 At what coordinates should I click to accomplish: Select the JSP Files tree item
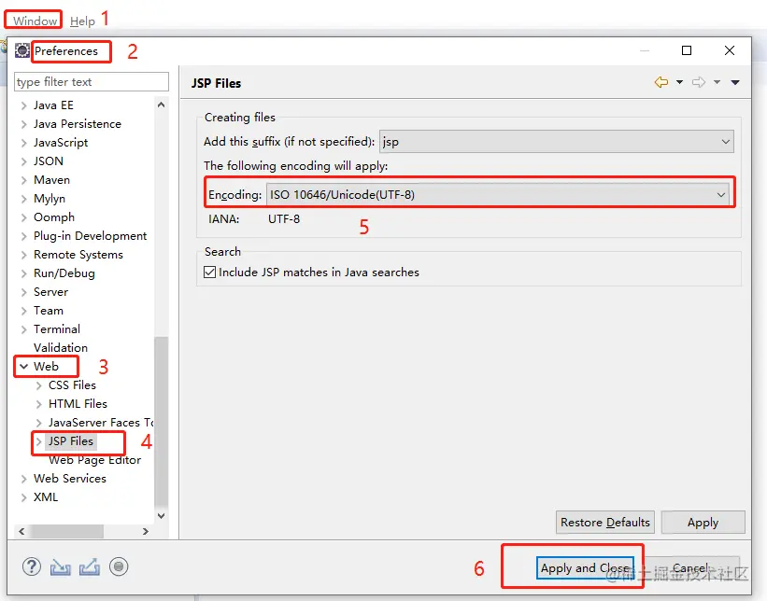tap(71, 441)
